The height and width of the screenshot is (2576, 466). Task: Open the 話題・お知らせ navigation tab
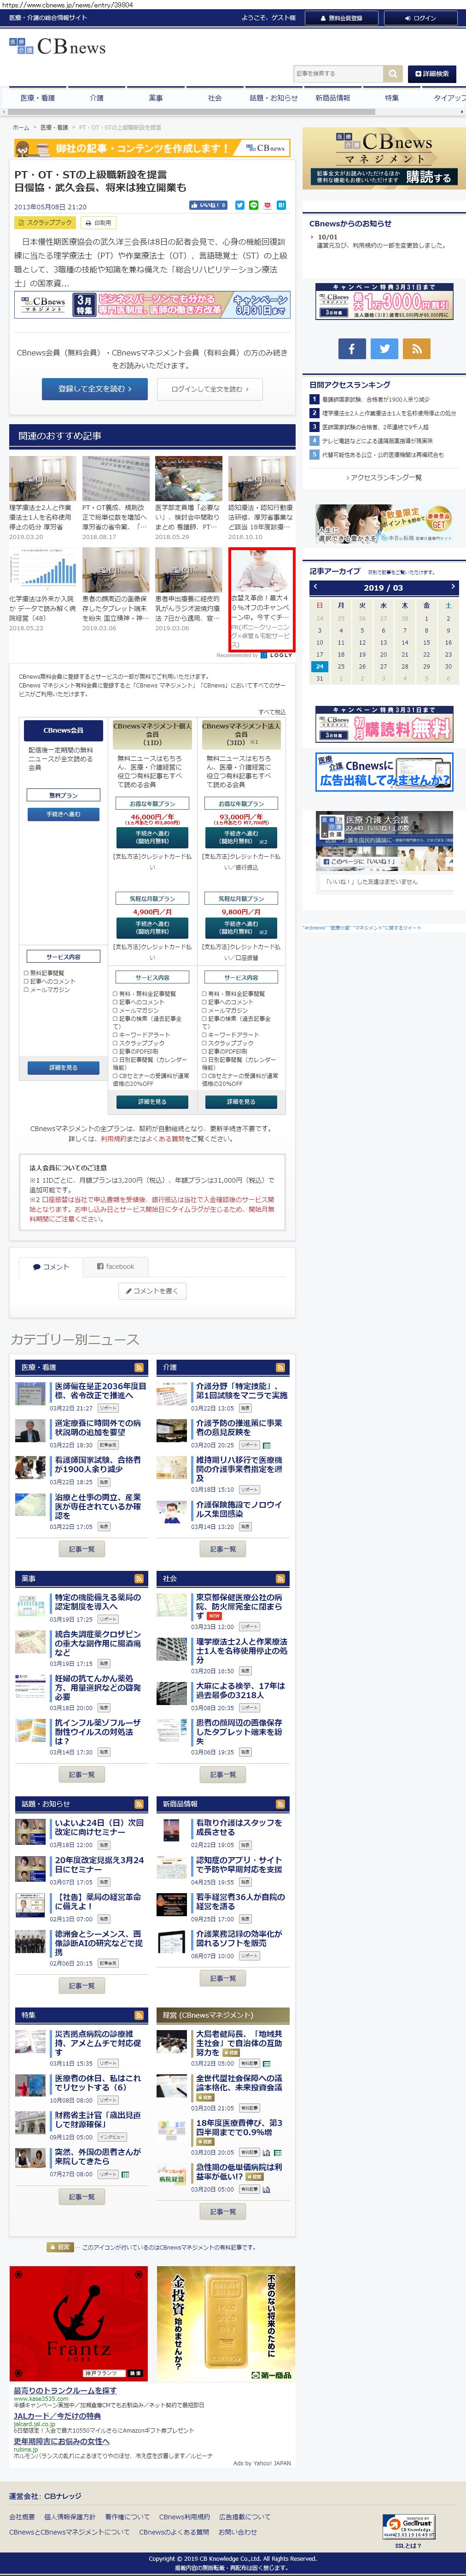(x=274, y=98)
